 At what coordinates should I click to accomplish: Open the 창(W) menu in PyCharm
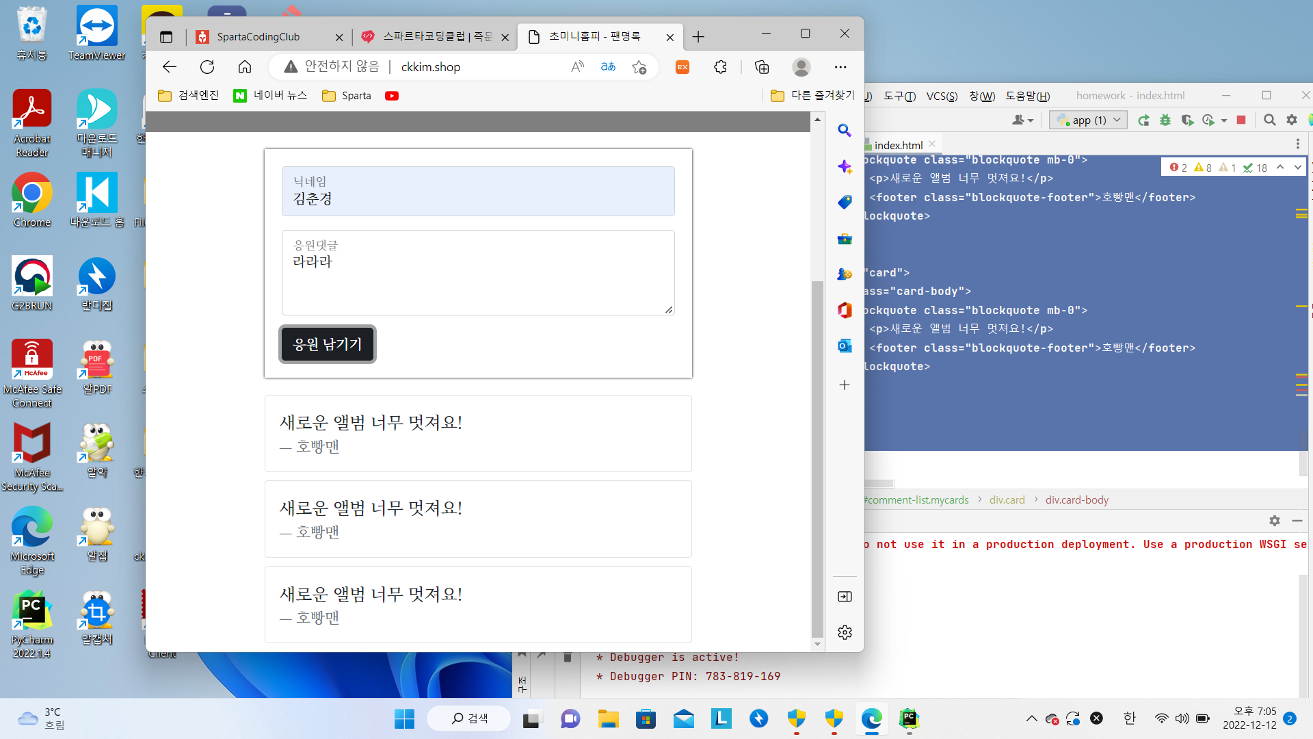[982, 96]
